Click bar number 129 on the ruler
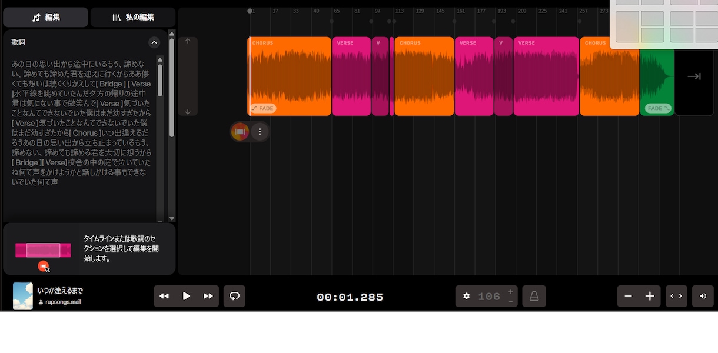The width and height of the screenshot is (718, 353). pyautogui.click(x=420, y=11)
